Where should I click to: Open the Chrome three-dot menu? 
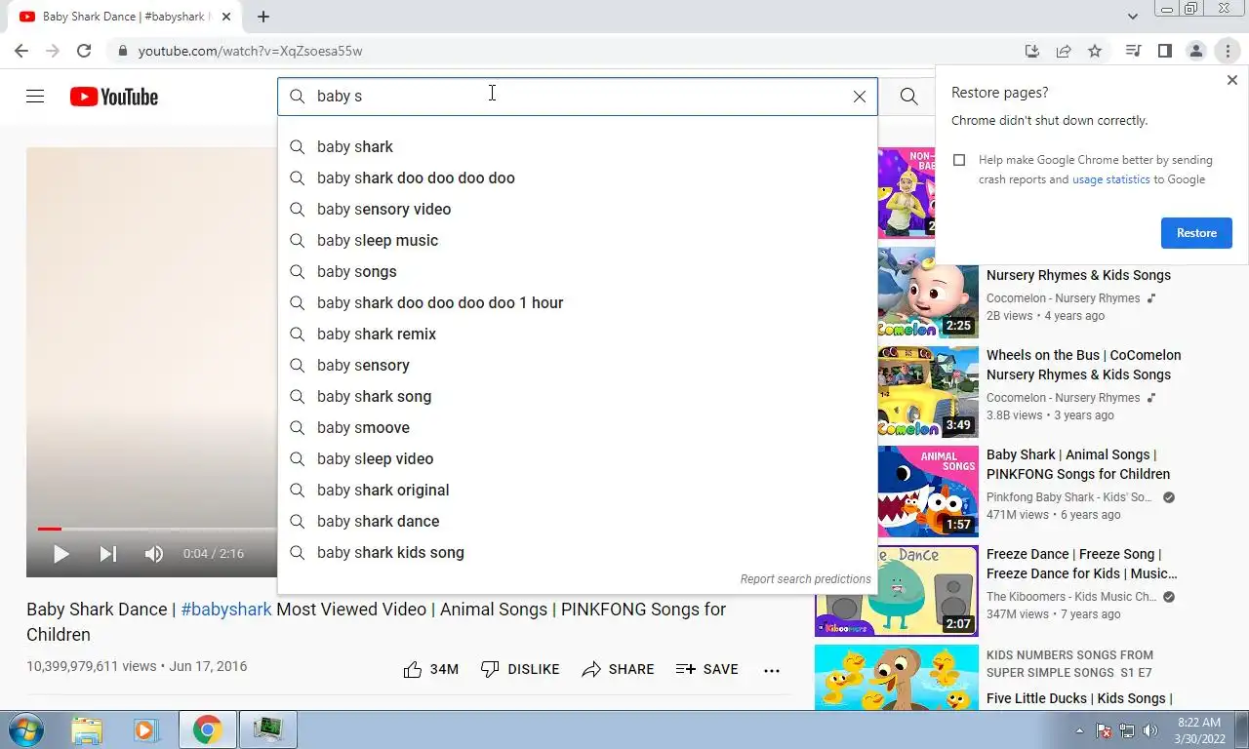click(1228, 51)
